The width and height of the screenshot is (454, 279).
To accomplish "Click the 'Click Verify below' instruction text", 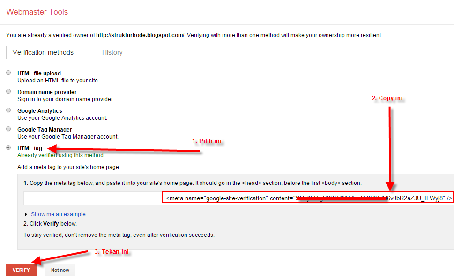I will 50,224.
